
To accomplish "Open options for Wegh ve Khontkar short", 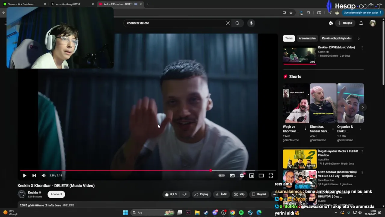I will [x=306, y=128].
